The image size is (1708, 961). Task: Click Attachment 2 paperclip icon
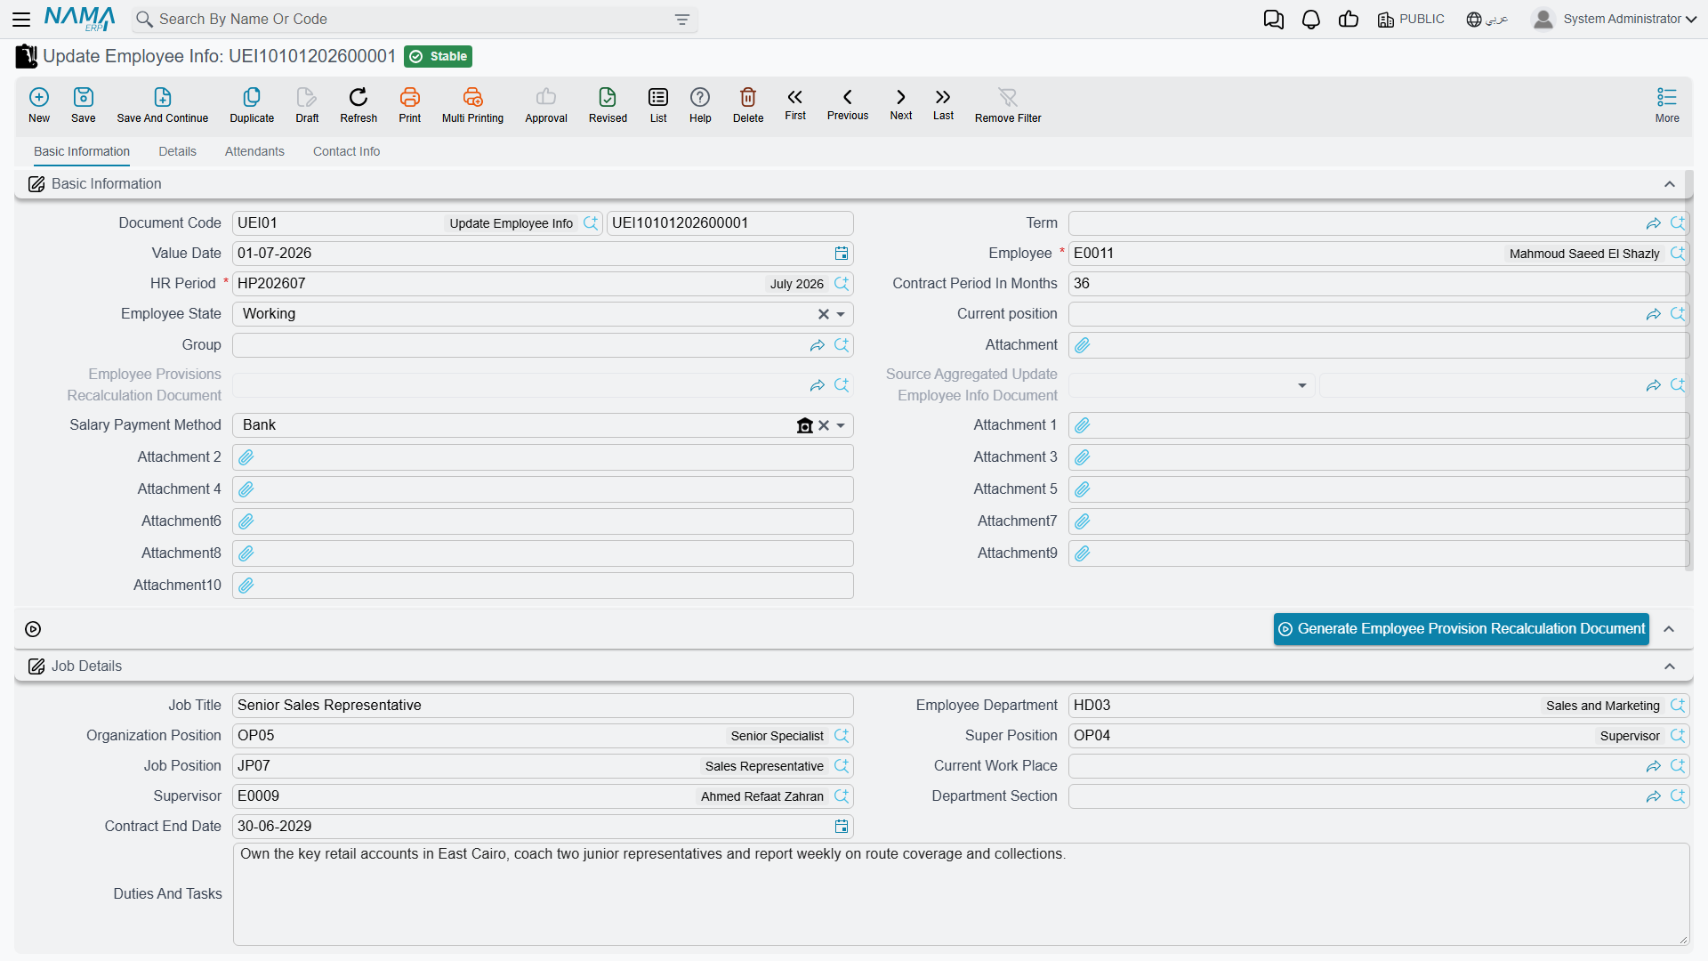tap(246, 457)
